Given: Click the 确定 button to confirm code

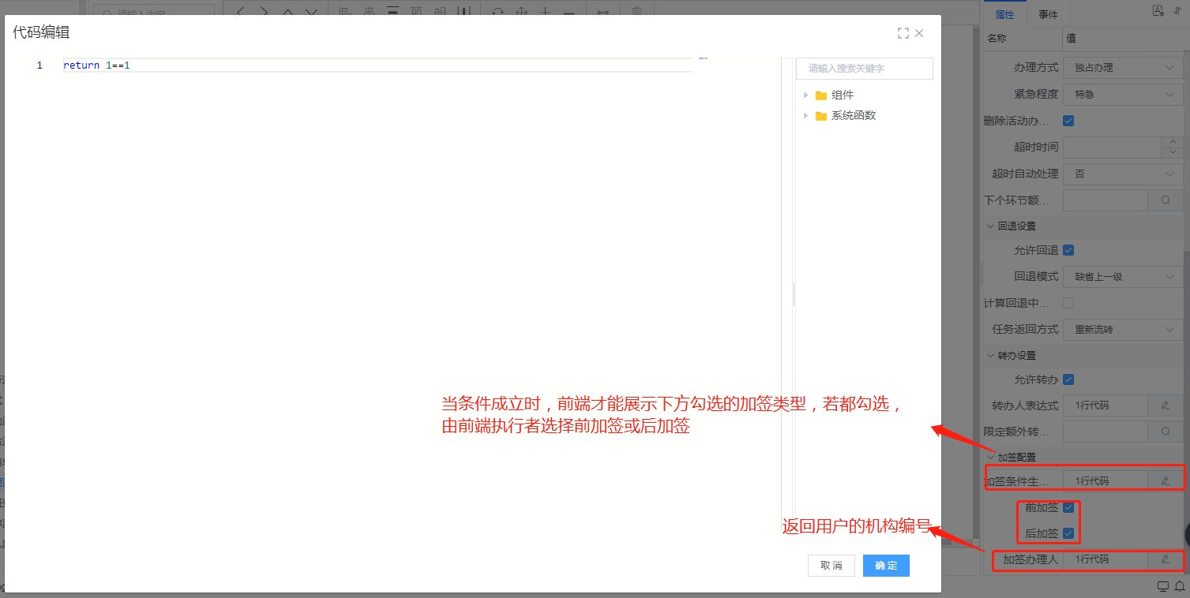Looking at the screenshot, I should pyautogui.click(x=886, y=566).
